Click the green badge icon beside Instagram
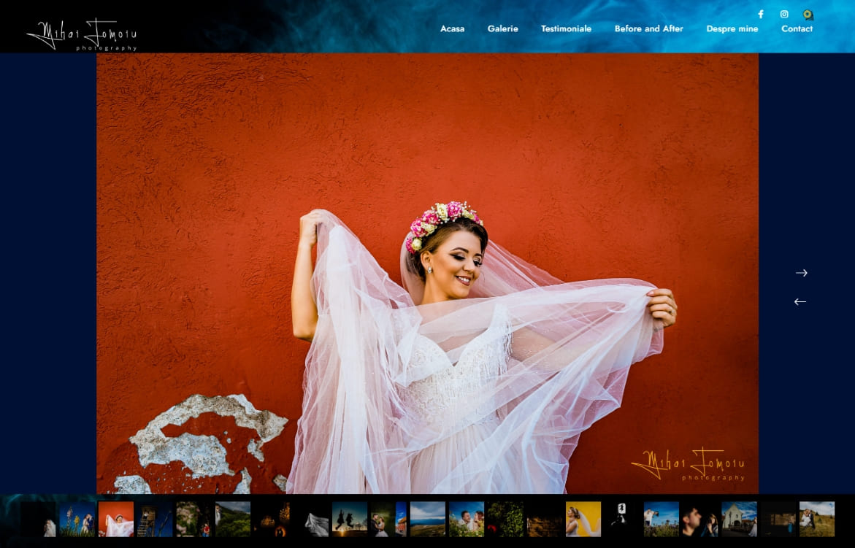 pos(808,15)
